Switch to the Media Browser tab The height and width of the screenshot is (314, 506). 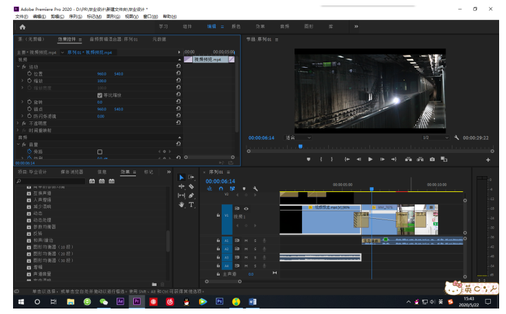71,172
